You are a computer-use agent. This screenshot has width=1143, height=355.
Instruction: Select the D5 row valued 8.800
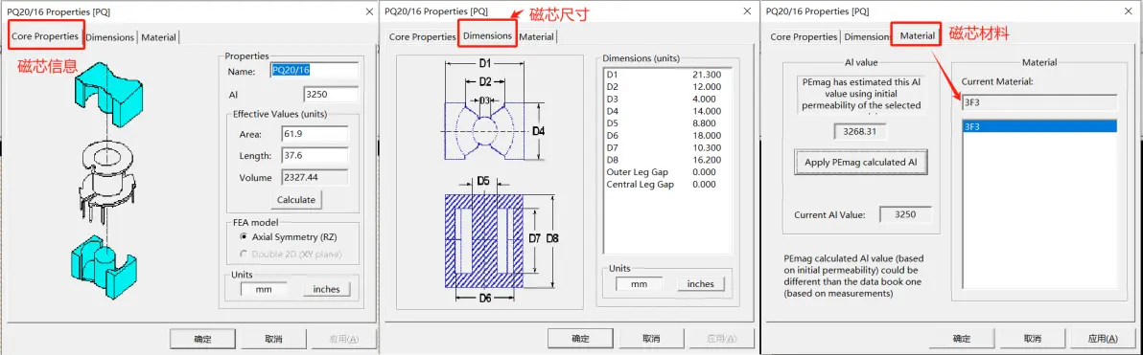(x=664, y=123)
